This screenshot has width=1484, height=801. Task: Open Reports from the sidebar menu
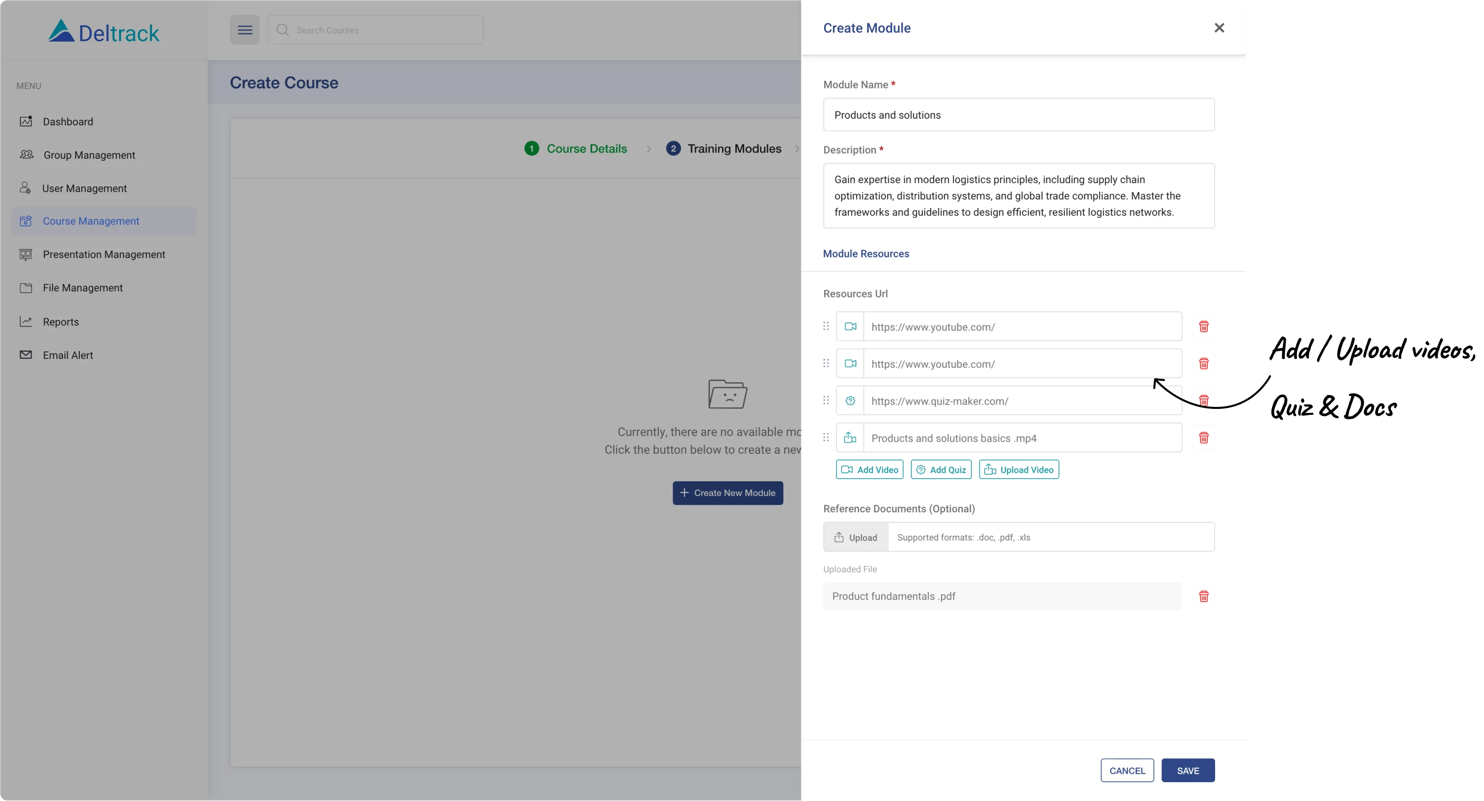click(x=60, y=322)
